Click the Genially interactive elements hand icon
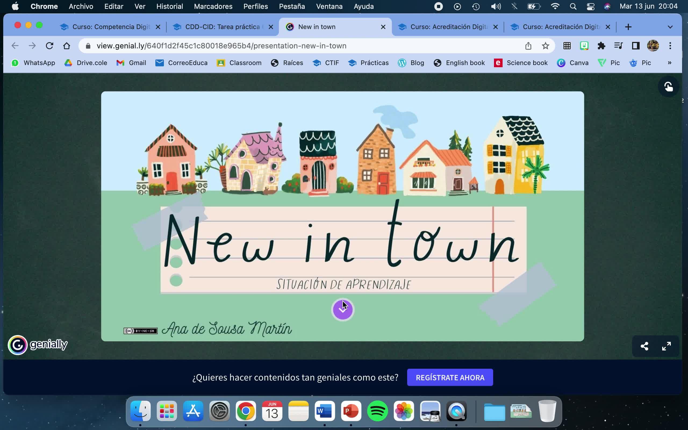This screenshot has height=430, width=688. point(668,87)
